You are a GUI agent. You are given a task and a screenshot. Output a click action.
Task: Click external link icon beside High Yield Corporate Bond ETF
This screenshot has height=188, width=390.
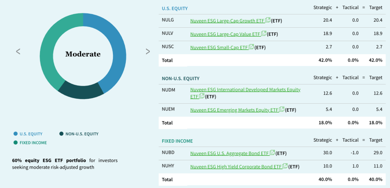coord(285,166)
